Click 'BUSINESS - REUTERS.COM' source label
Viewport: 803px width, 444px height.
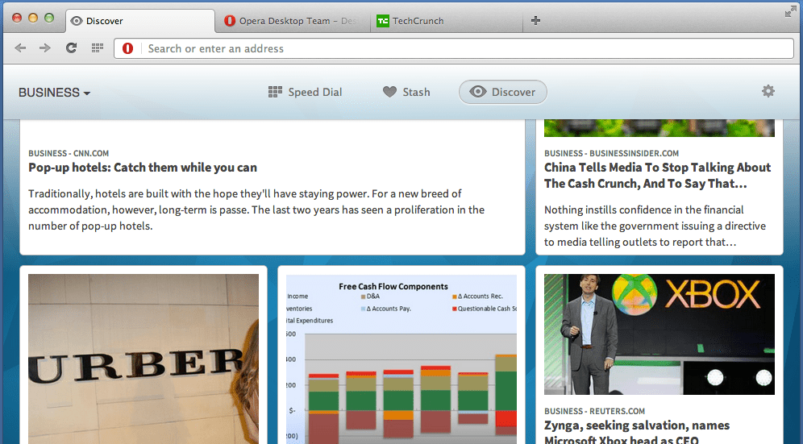594,411
